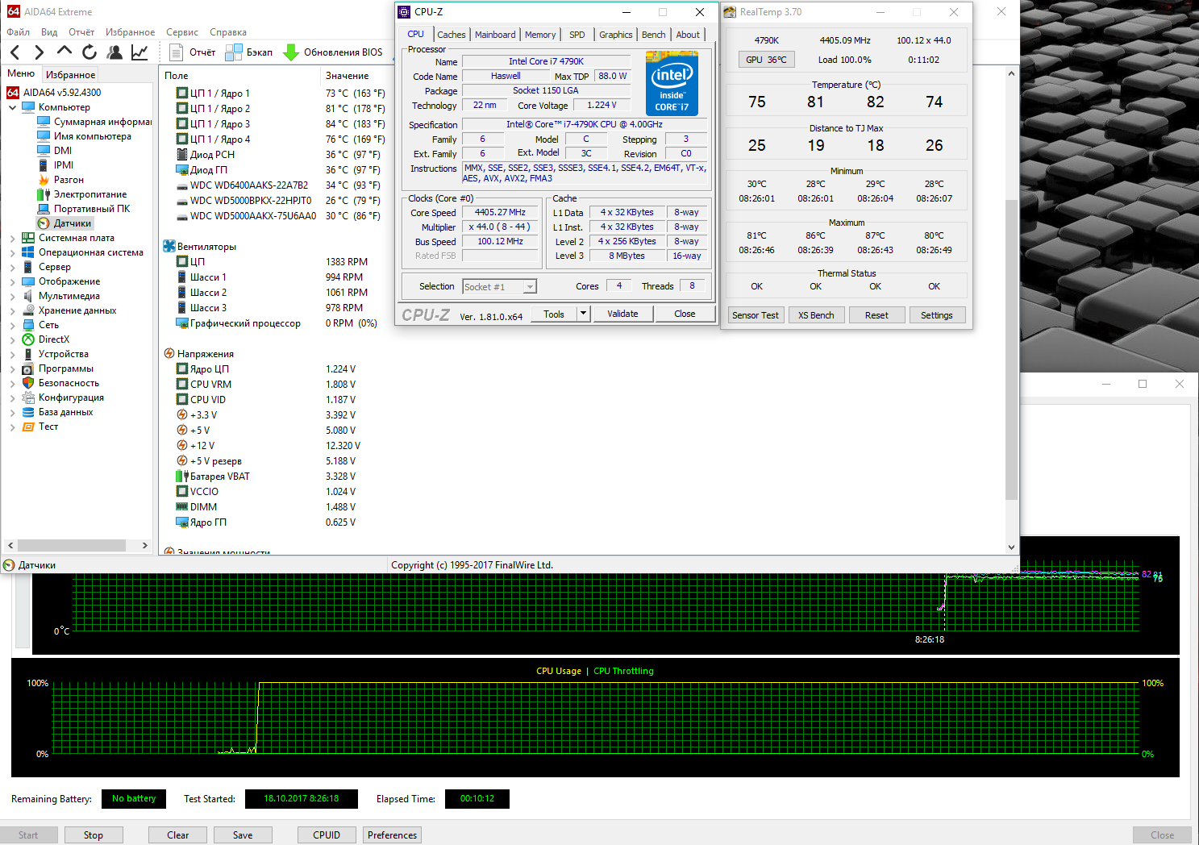
Task: Open the line graph toolbar icon
Action: [x=139, y=52]
